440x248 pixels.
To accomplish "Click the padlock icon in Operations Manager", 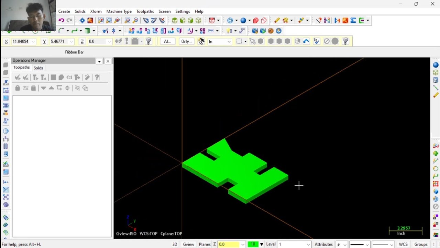I will tap(18, 88).
